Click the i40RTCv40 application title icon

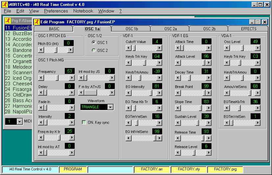tap(4, 5)
